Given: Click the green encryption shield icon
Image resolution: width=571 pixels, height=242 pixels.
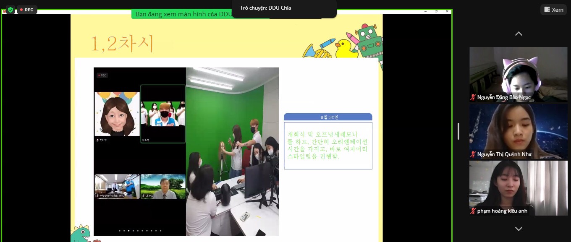Looking at the screenshot, I should [x=10, y=10].
